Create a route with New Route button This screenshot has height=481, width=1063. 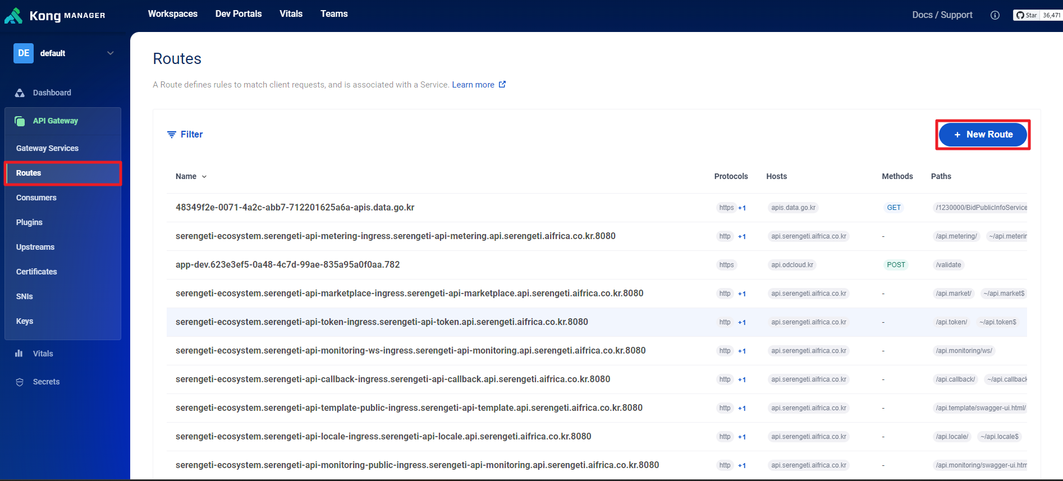tap(983, 135)
